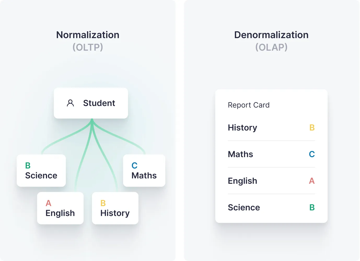
Task: Click the History label in the left diagram card
Action: click(x=115, y=213)
